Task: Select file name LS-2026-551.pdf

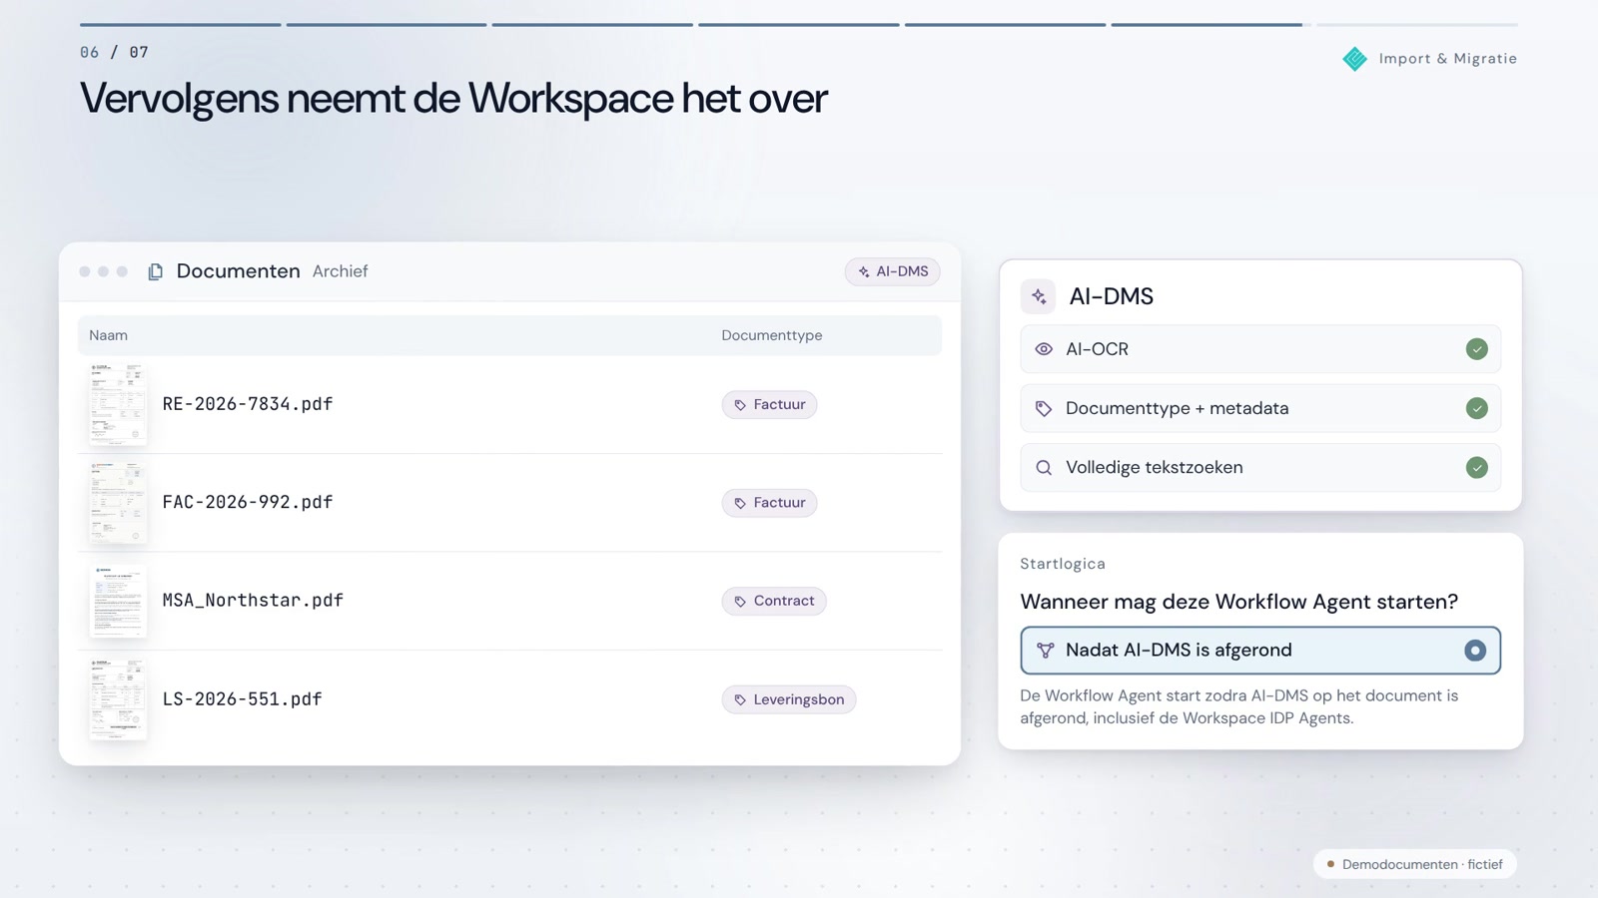Action: pos(242,698)
